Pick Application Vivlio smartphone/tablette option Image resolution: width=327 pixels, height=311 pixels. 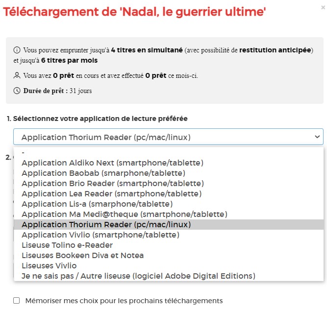tap(101, 235)
